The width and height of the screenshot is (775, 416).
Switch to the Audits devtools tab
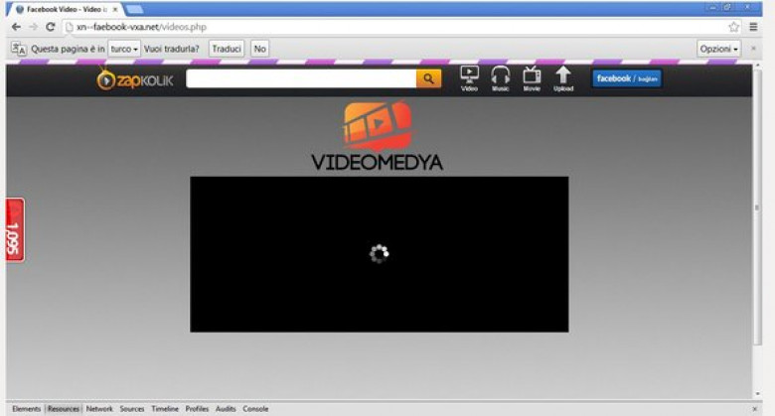tap(226, 409)
